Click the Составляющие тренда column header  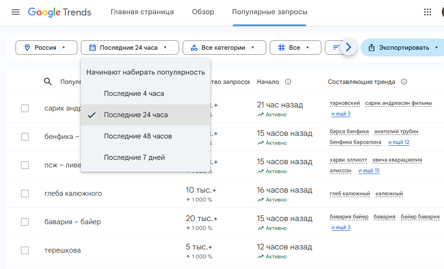(x=361, y=82)
